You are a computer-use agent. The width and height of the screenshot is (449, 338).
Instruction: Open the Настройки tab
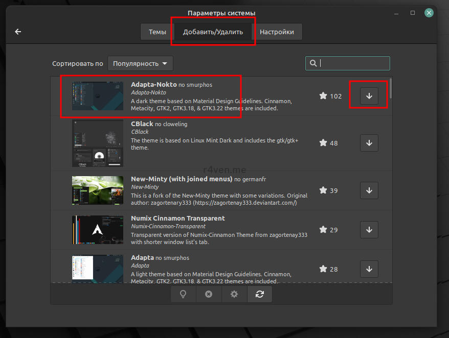coord(277,32)
